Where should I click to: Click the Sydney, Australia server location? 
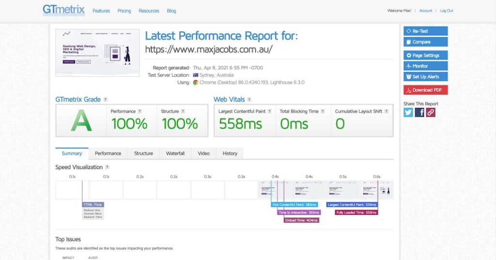tap(217, 75)
